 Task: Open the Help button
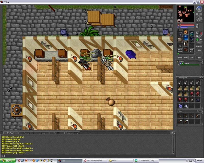[x=199, y=50]
